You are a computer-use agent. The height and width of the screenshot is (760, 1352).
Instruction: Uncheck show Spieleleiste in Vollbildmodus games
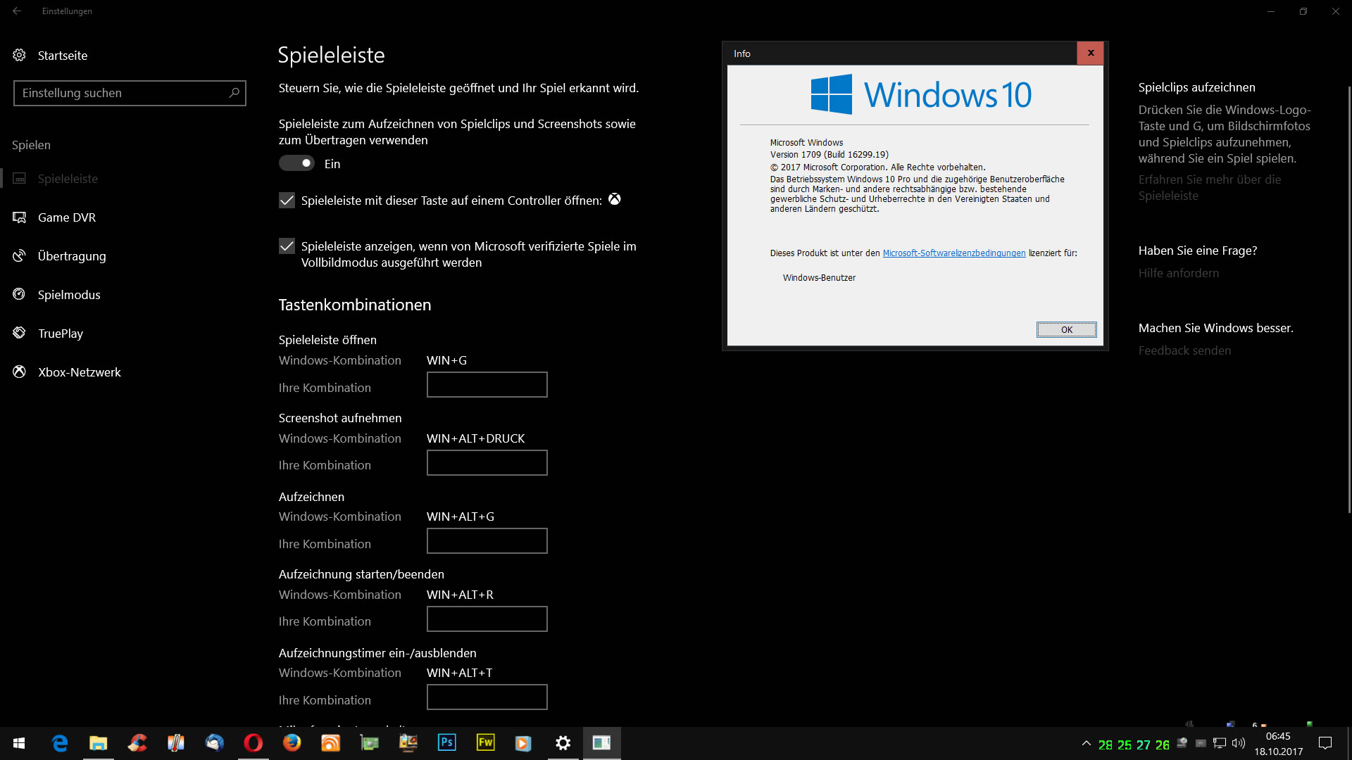pyautogui.click(x=287, y=246)
